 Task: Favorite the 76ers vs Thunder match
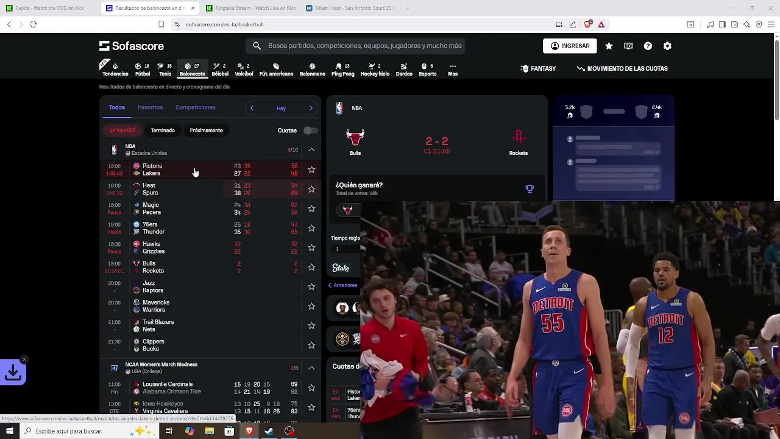[x=311, y=228]
